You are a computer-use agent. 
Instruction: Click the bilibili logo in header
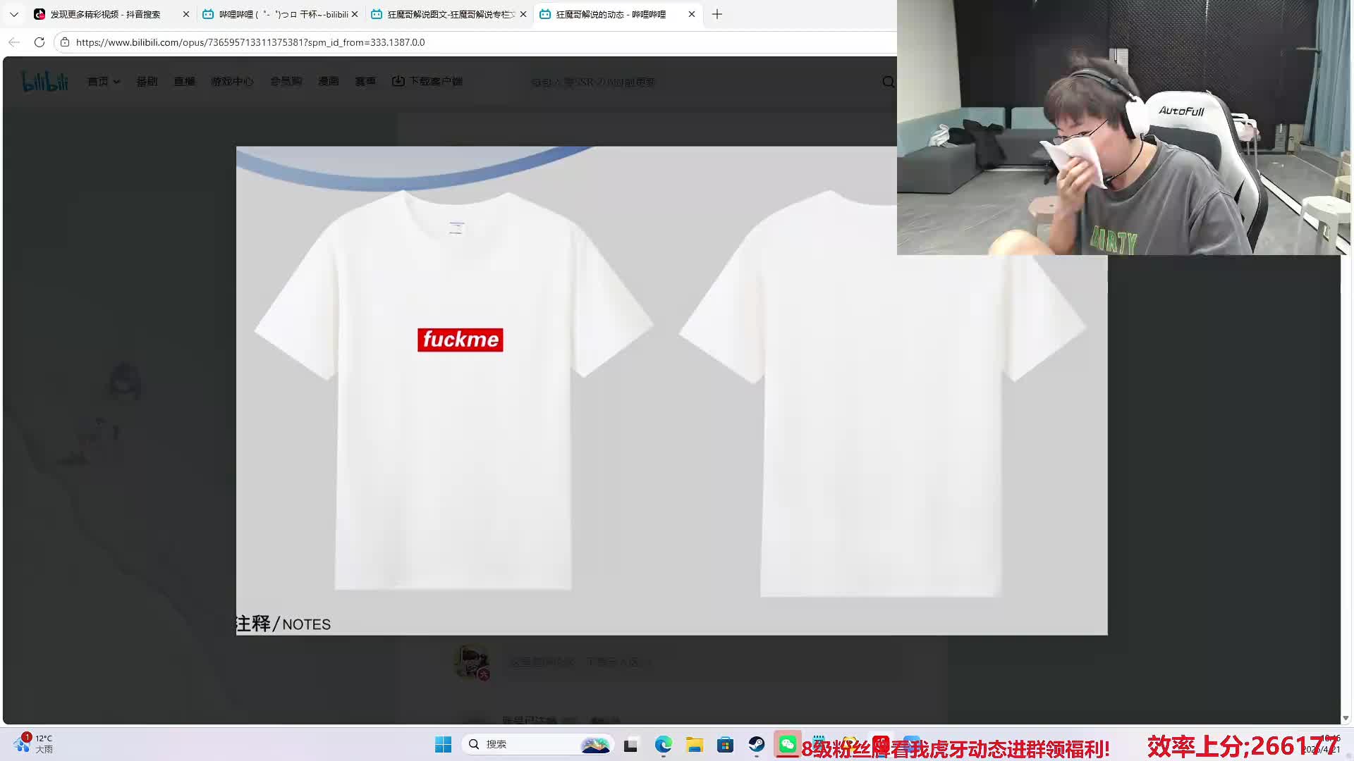(x=45, y=82)
